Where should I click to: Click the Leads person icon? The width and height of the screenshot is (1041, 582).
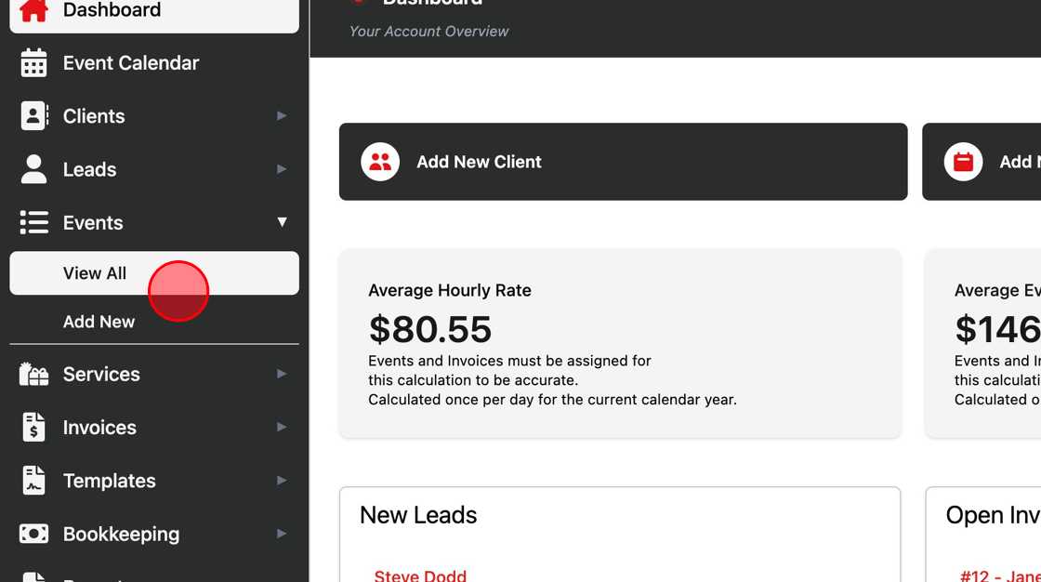[33, 169]
